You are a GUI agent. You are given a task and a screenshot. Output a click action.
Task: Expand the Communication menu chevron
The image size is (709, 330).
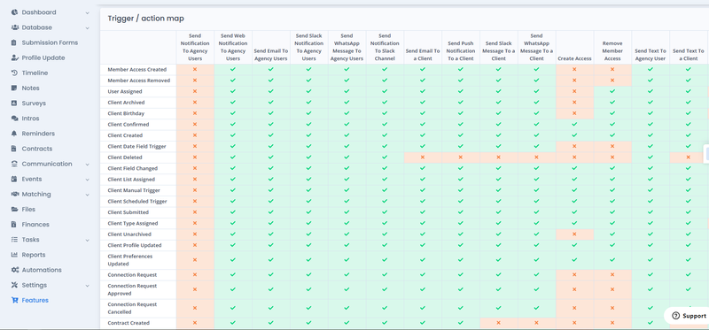tap(87, 165)
